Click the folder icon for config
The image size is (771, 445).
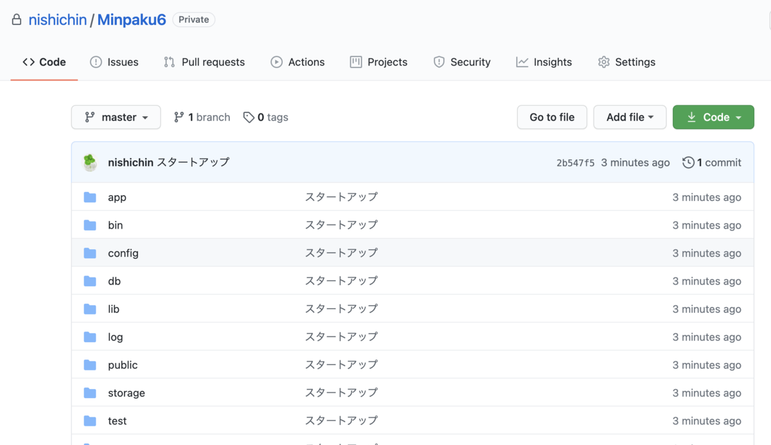(x=90, y=253)
